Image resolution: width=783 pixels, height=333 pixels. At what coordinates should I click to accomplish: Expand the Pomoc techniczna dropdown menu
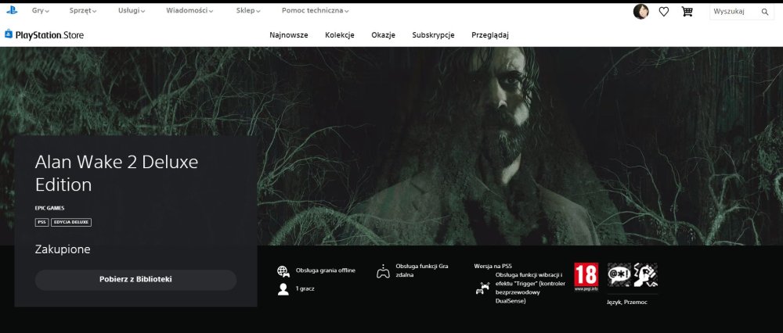pos(315,10)
